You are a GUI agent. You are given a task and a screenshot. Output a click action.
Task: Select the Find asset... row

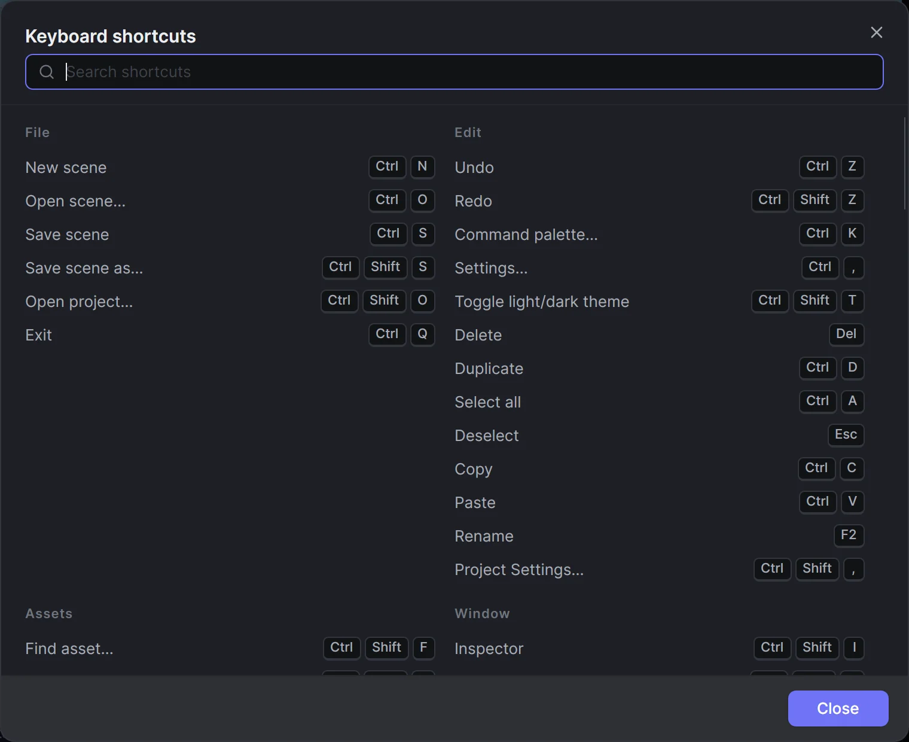coord(230,648)
